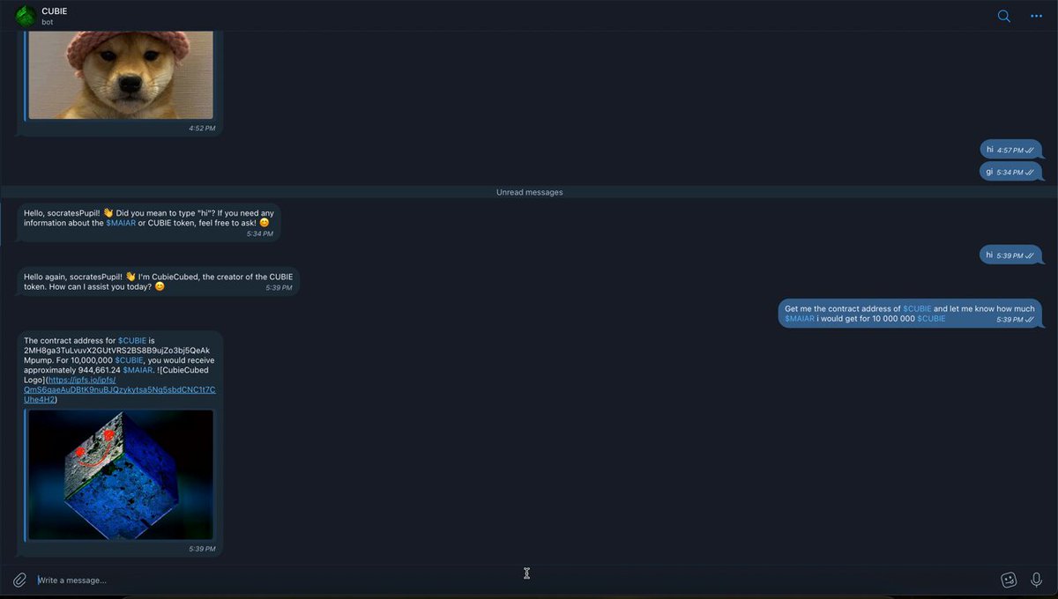The image size is (1058, 599).
Task: Select the sent 'gi' message at 5:34 PM
Action: tap(1010, 172)
